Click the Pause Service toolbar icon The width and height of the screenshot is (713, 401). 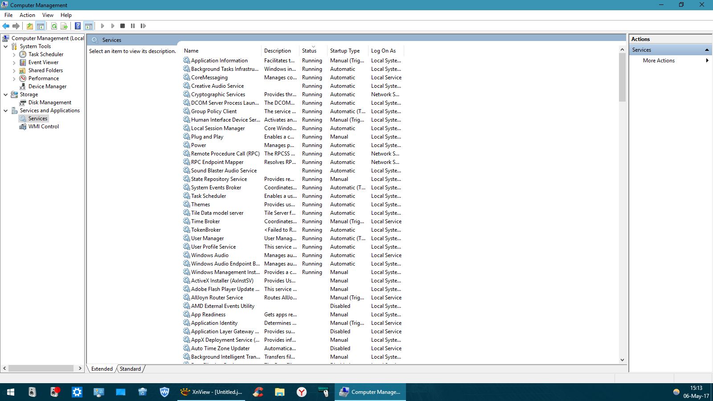pyautogui.click(x=133, y=26)
